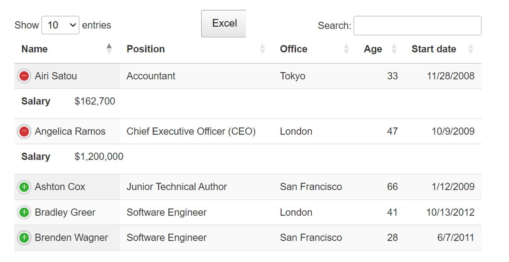Click the 10/13/2012 start date cell
Image resolution: width=509 pixels, height=262 pixels.
pos(450,212)
